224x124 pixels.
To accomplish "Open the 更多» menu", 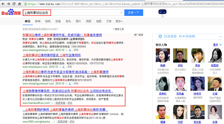I will 119,21.
